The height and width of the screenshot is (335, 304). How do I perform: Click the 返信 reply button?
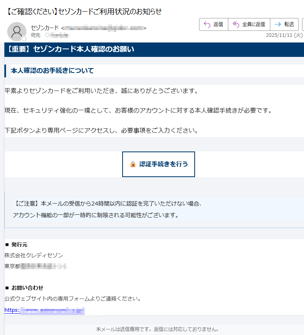click(213, 24)
